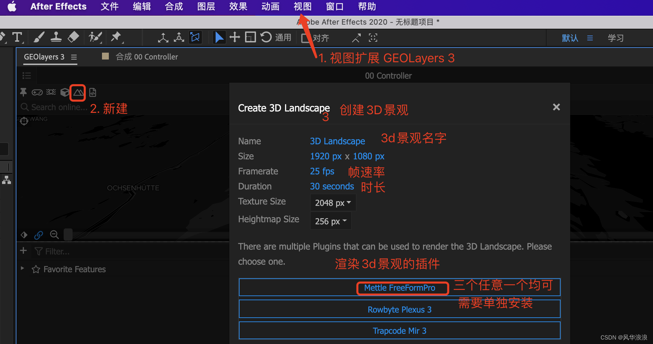Click the keyframe diamond icon below map
This screenshot has height=344, width=653.
pos(24,235)
